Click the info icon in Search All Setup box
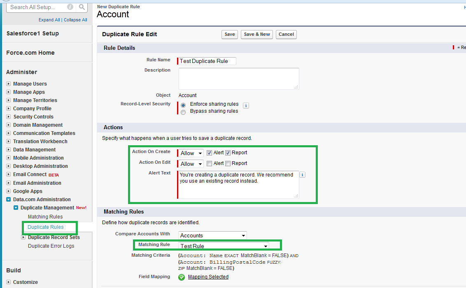Image resolution: width=466 pixels, height=288 pixels. (70, 7)
